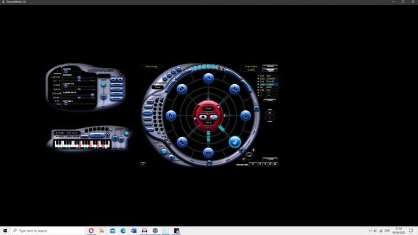Viewport: 418px width, 235px height.
Task: Open the Loop02 name field
Action: coord(251,70)
